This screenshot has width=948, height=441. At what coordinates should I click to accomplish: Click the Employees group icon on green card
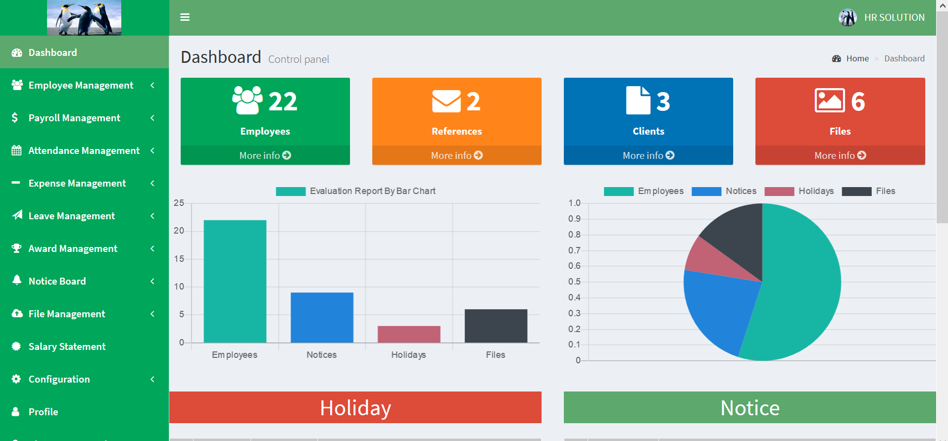pos(248,100)
